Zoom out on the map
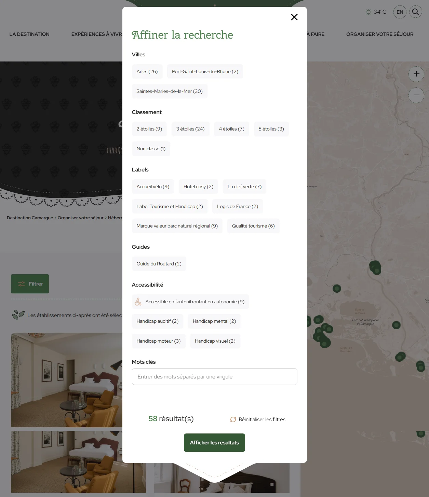The height and width of the screenshot is (497, 429). coord(416,95)
